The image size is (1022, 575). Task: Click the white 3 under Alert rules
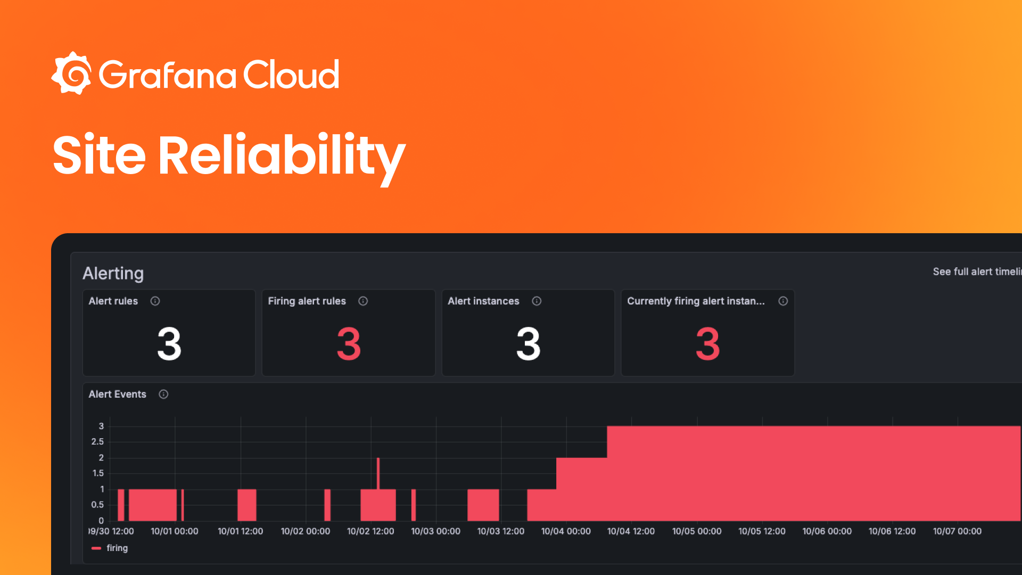[169, 344]
